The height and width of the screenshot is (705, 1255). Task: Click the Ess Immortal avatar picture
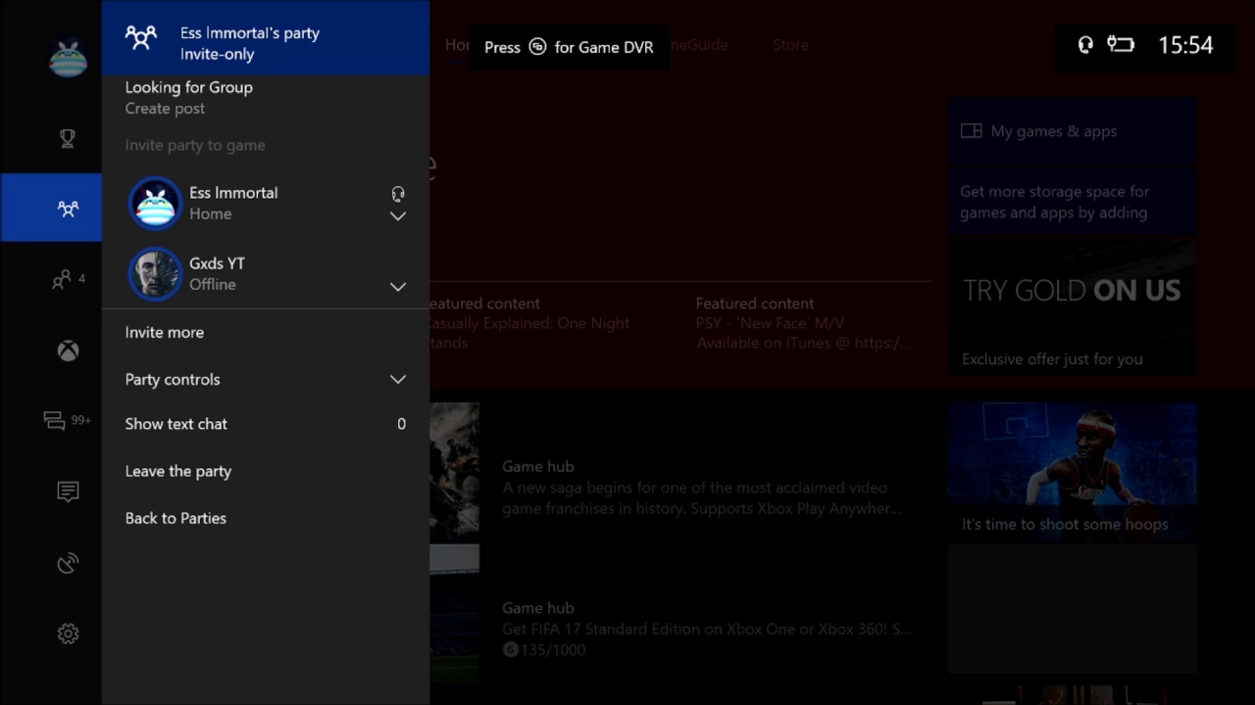click(x=156, y=203)
